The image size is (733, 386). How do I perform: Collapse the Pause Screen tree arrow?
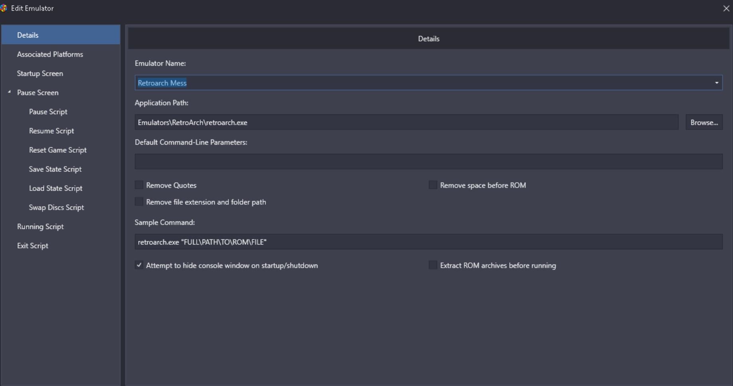(9, 92)
